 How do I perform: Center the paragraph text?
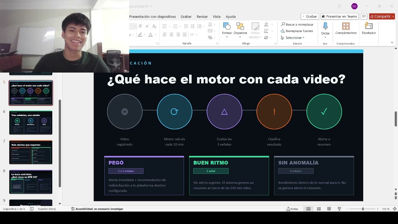171,35
